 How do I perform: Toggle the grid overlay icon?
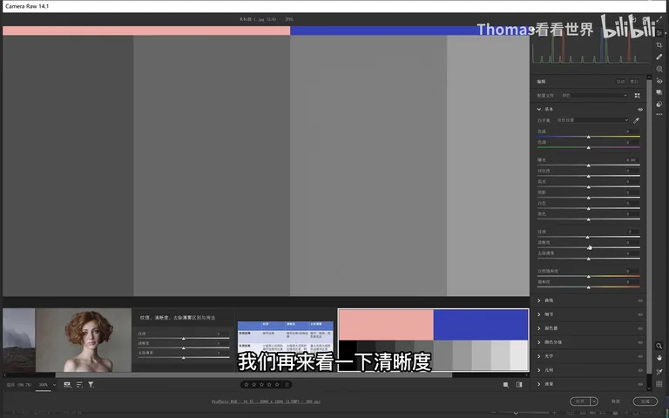click(659, 384)
